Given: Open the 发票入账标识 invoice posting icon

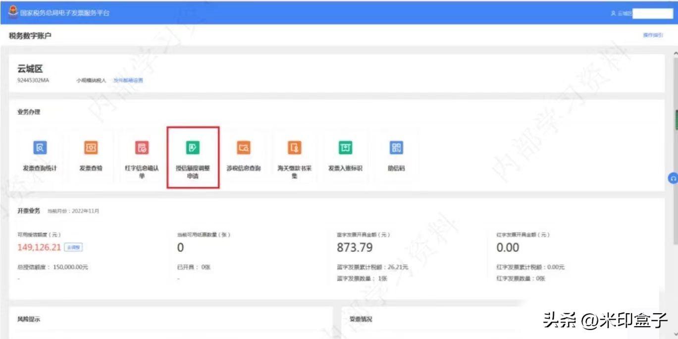Looking at the screenshot, I should click(345, 148).
